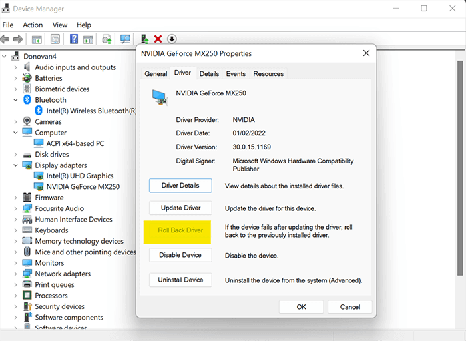Expand Audio inputs and outputs
466x341 pixels.
click(15, 67)
